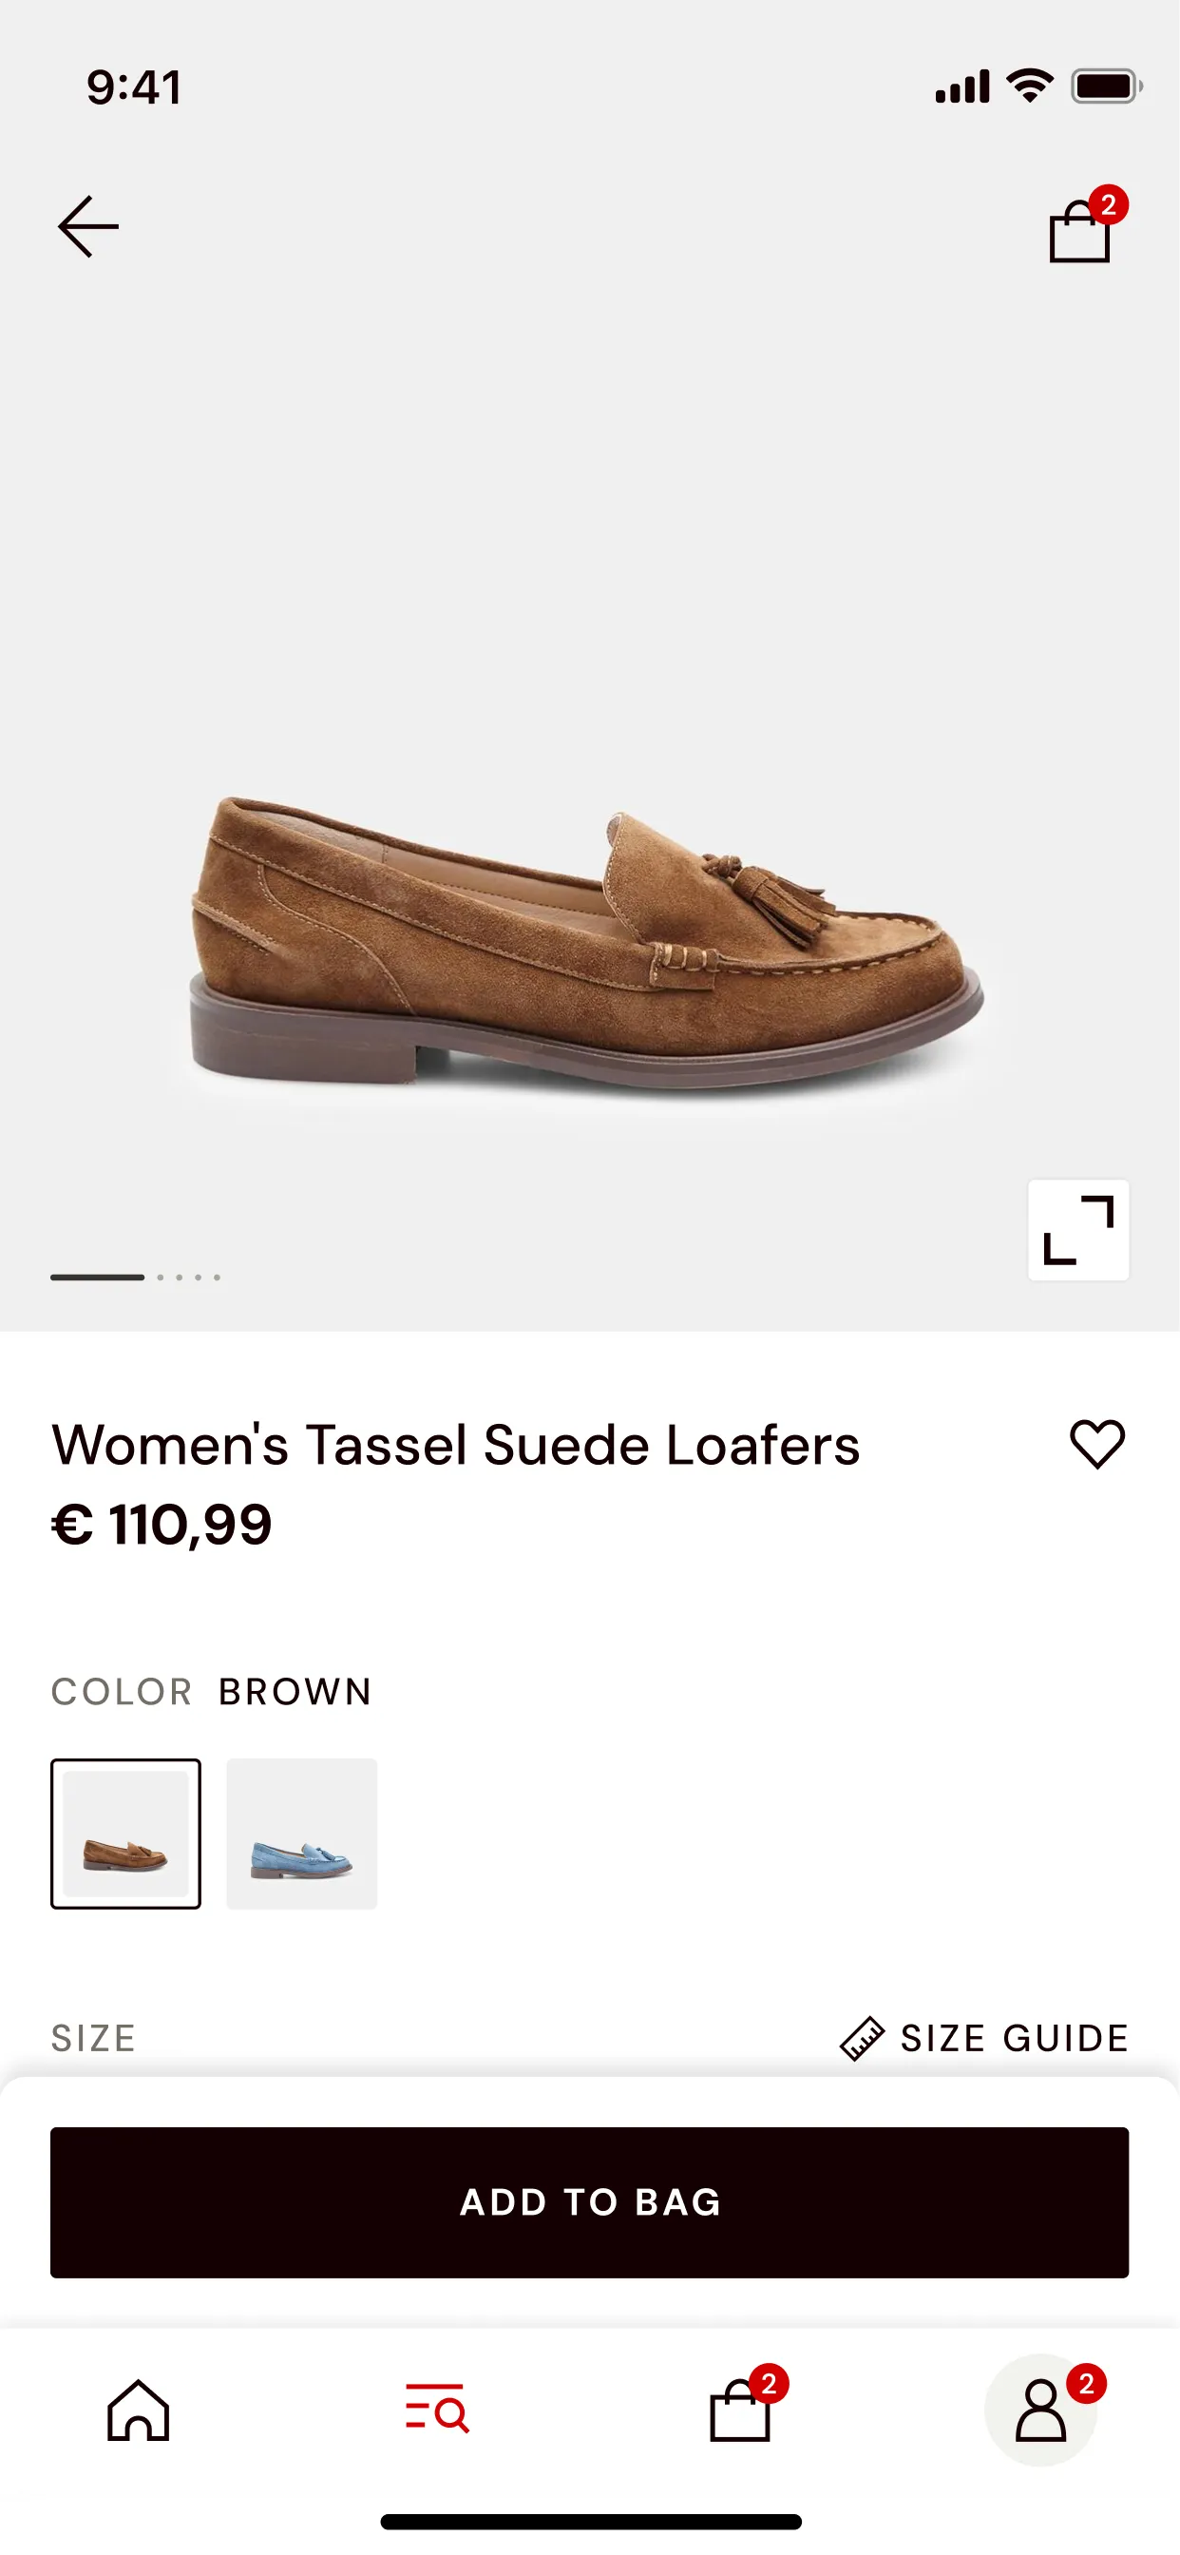Open the bag tab in bottom navigation

741,2411
